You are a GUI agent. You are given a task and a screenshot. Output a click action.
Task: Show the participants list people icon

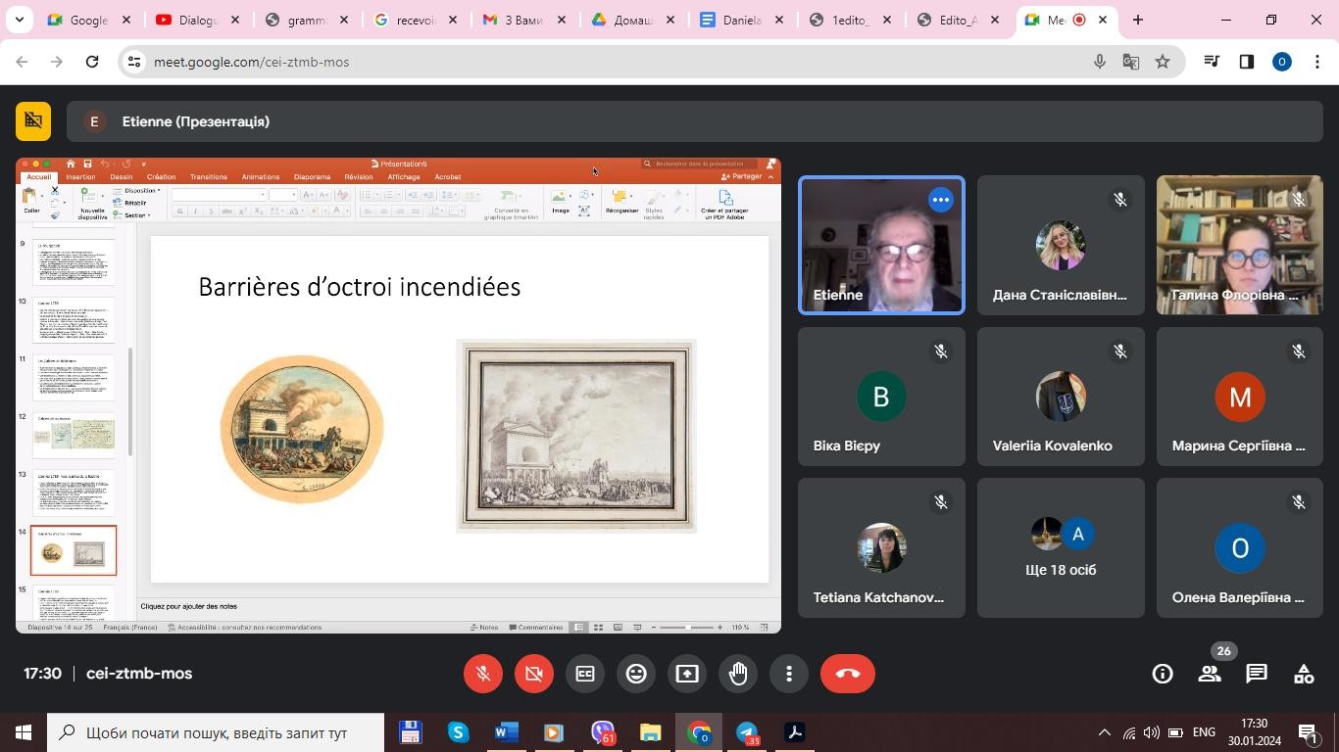(1210, 674)
